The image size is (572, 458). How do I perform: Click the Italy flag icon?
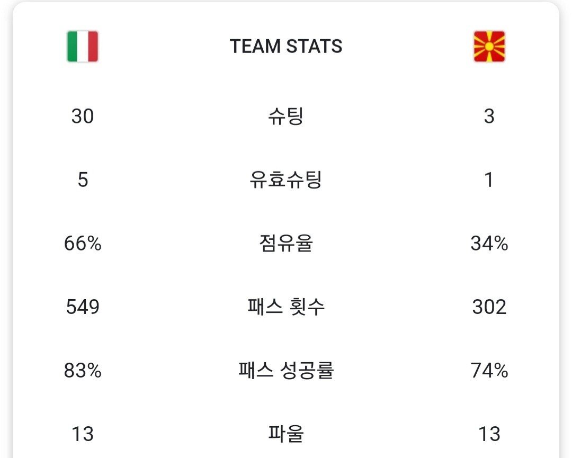click(83, 46)
